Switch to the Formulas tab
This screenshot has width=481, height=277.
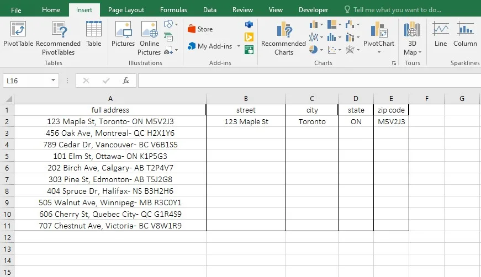pos(173,10)
